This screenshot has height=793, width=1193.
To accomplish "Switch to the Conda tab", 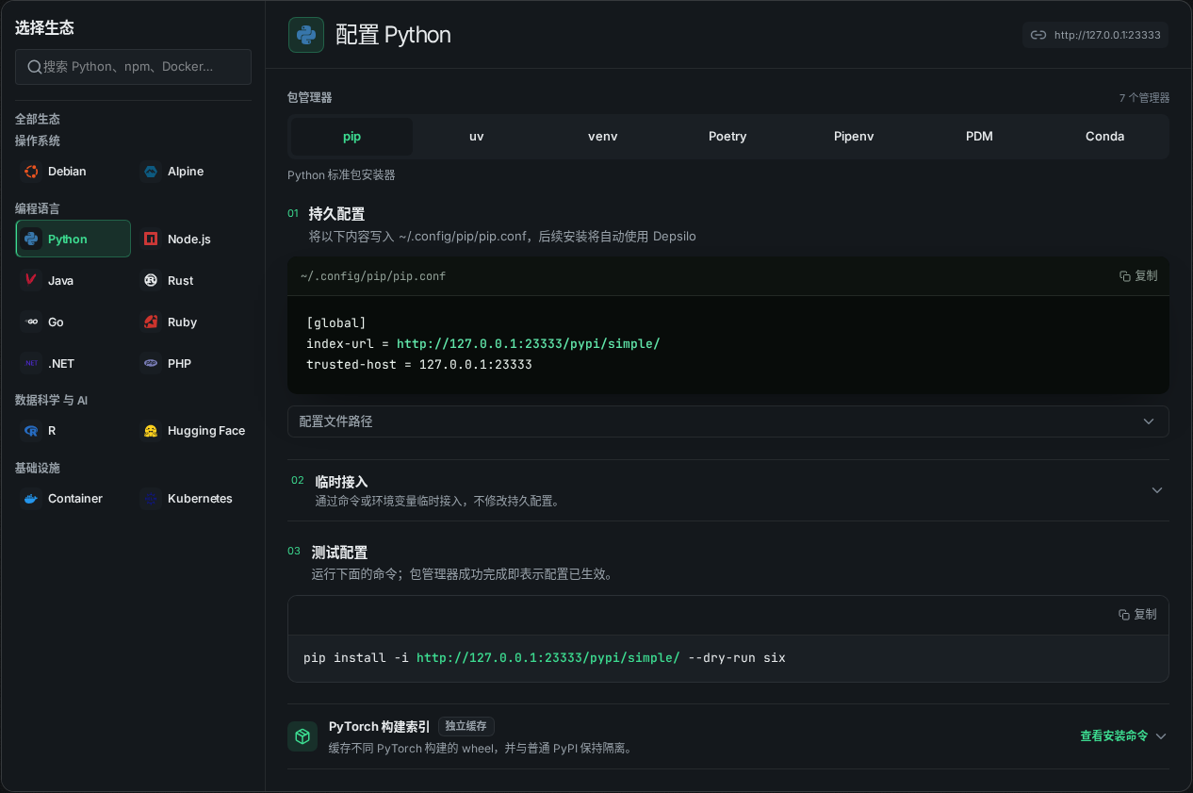I will coord(1104,137).
